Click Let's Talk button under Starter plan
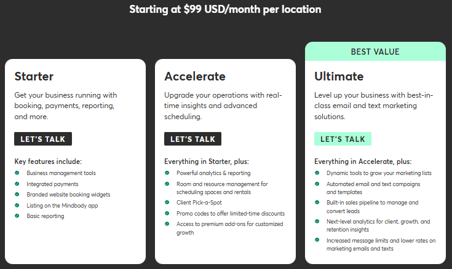Viewport: 452px width, 269px height. click(43, 139)
